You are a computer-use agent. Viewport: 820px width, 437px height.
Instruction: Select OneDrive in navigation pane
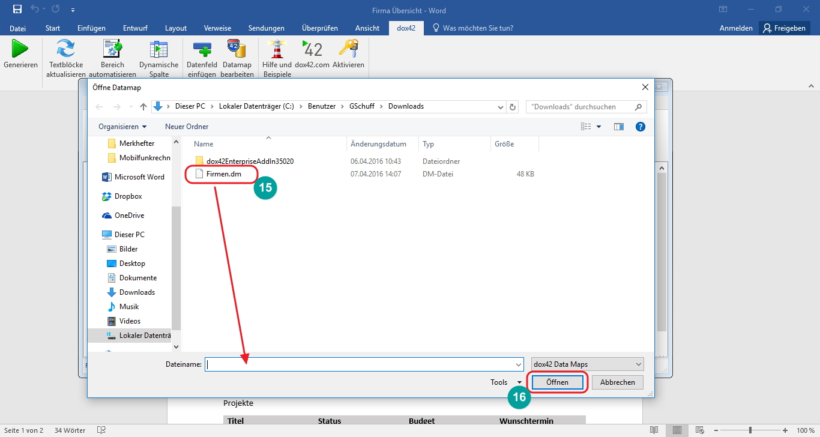point(123,215)
